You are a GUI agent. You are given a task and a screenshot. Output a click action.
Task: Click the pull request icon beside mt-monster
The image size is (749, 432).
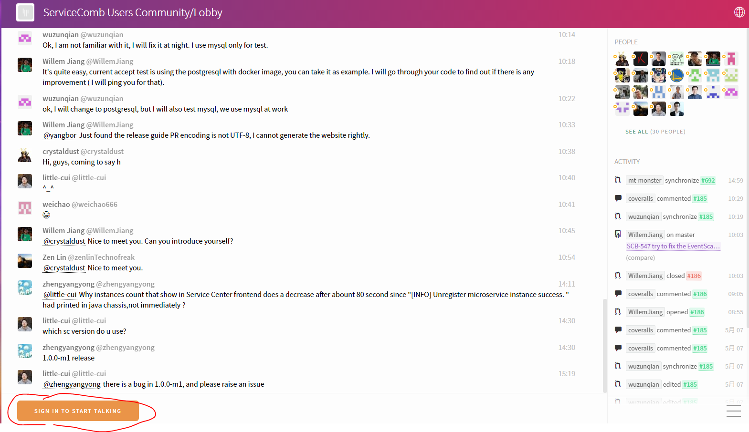pos(618,180)
